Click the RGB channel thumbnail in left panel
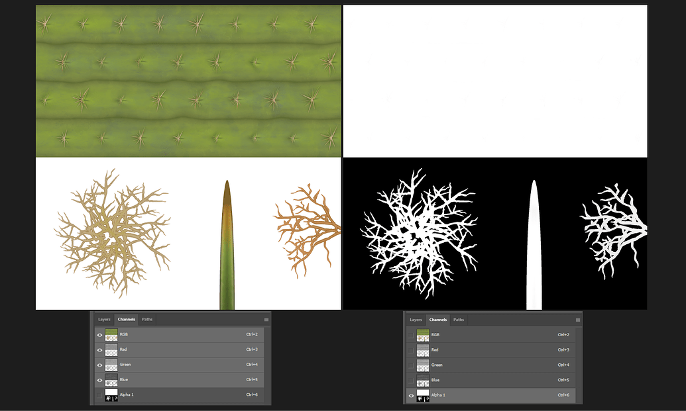Viewport: 686px width, 411px height. pos(111,335)
